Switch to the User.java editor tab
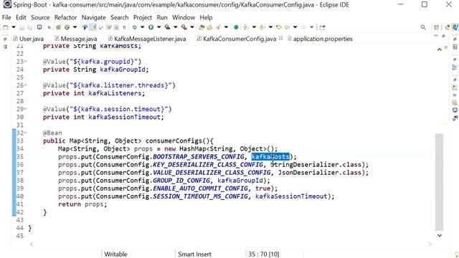Image resolution: width=459 pixels, height=258 pixels. (x=29, y=39)
